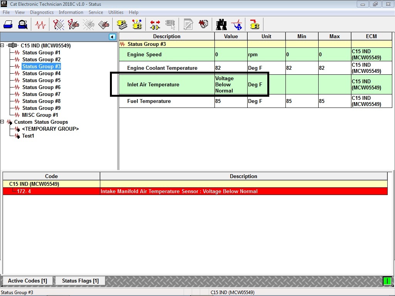Image resolution: width=395 pixels, height=296 pixels.
Task: Click the icon beside <TEMPORARY GROUP>
Action: [x=17, y=129]
